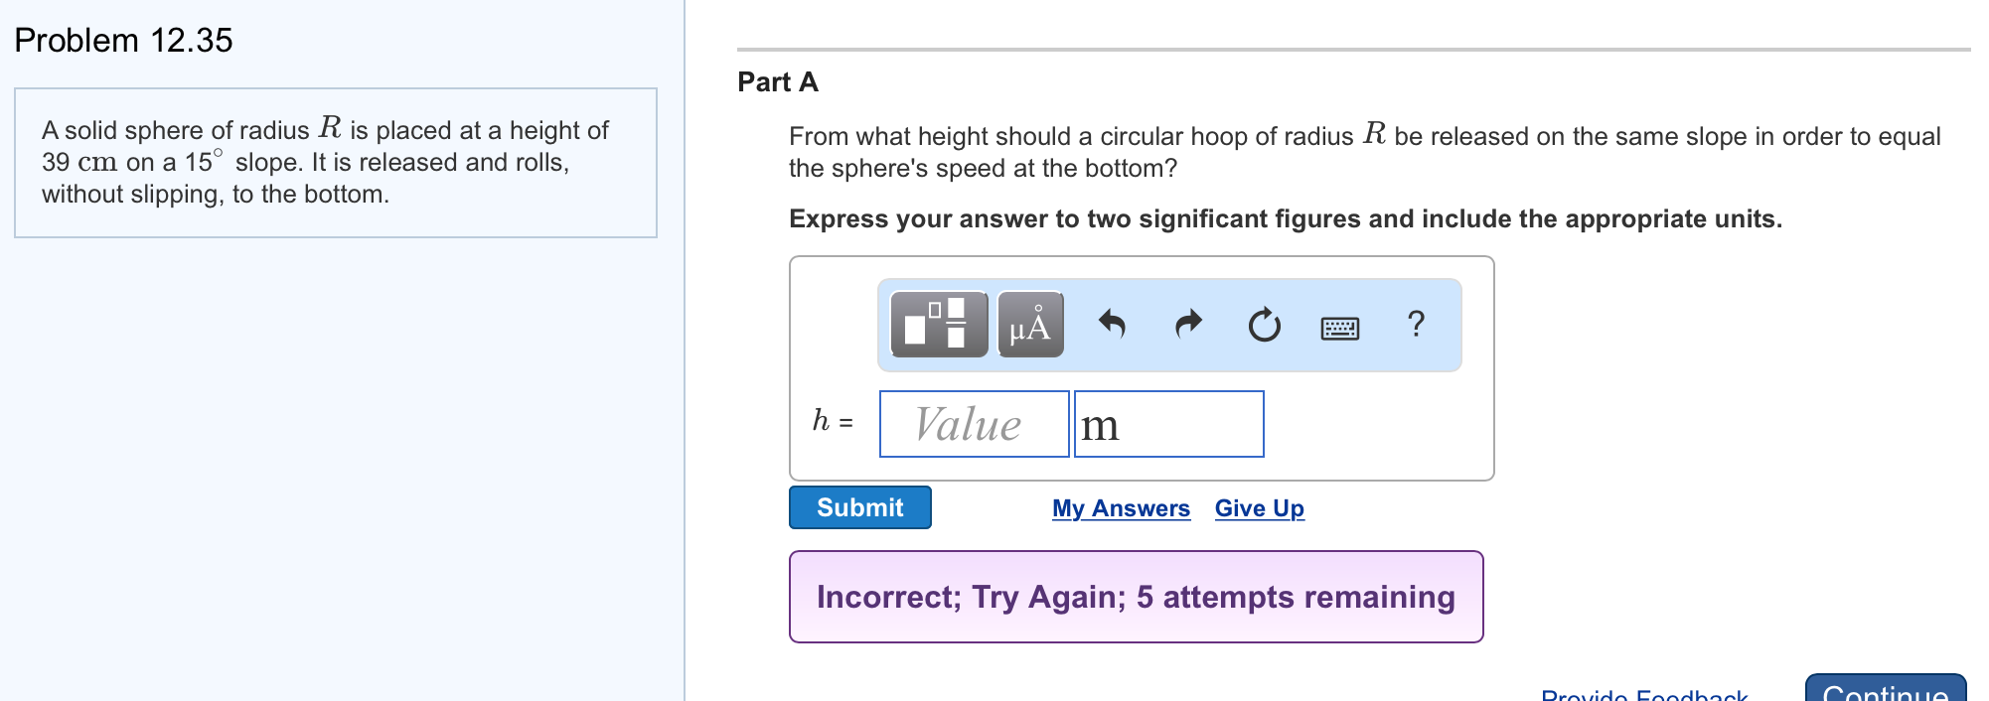This screenshot has height=701, width=1989.
Task: Click the undo arrow in answer toolbar
Action: tap(1112, 324)
